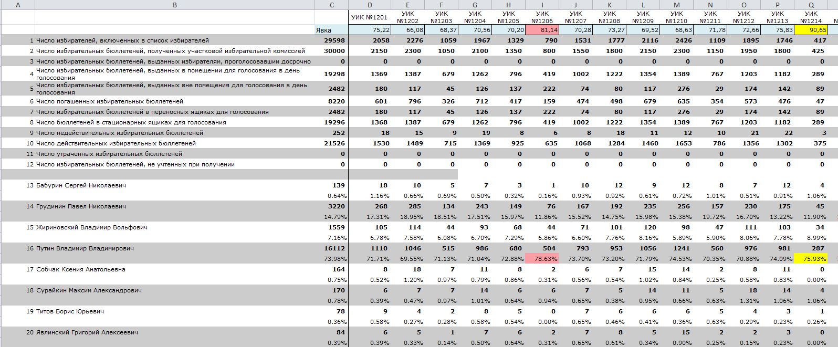Click row 1 label Число избирателей, включенных в список
The width and height of the screenshot is (838, 347).
tap(122, 40)
